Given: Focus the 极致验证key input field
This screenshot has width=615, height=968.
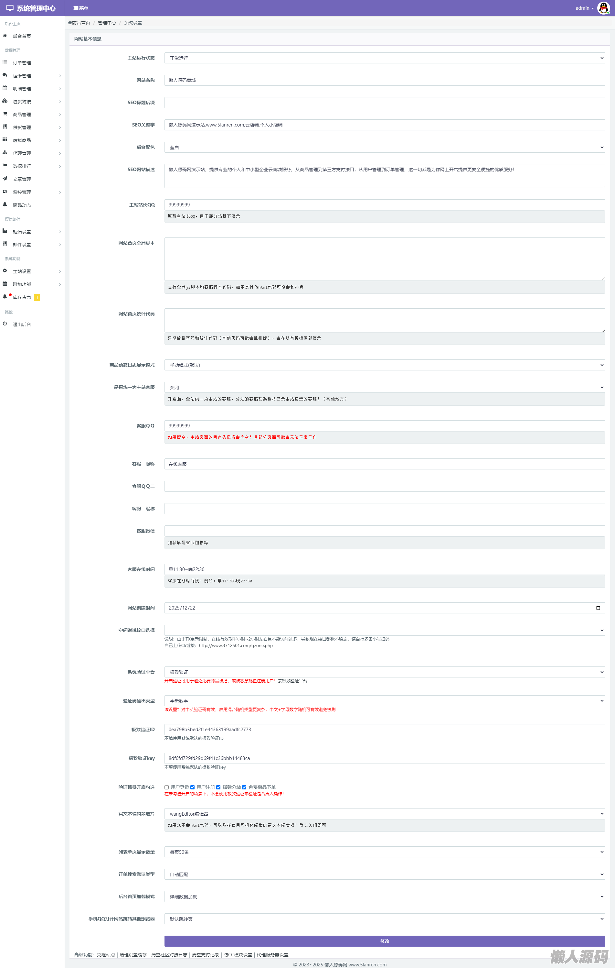Looking at the screenshot, I should (x=385, y=758).
